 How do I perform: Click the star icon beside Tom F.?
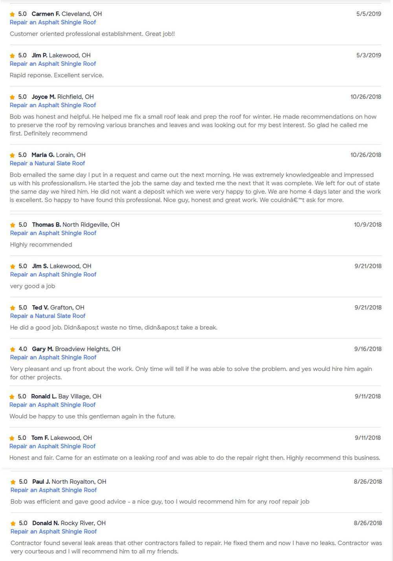point(12,438)
